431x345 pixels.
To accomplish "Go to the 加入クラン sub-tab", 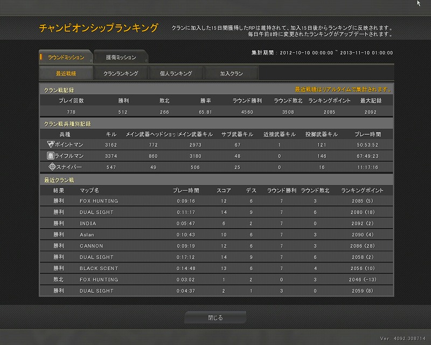I will (x=231, y=73).
